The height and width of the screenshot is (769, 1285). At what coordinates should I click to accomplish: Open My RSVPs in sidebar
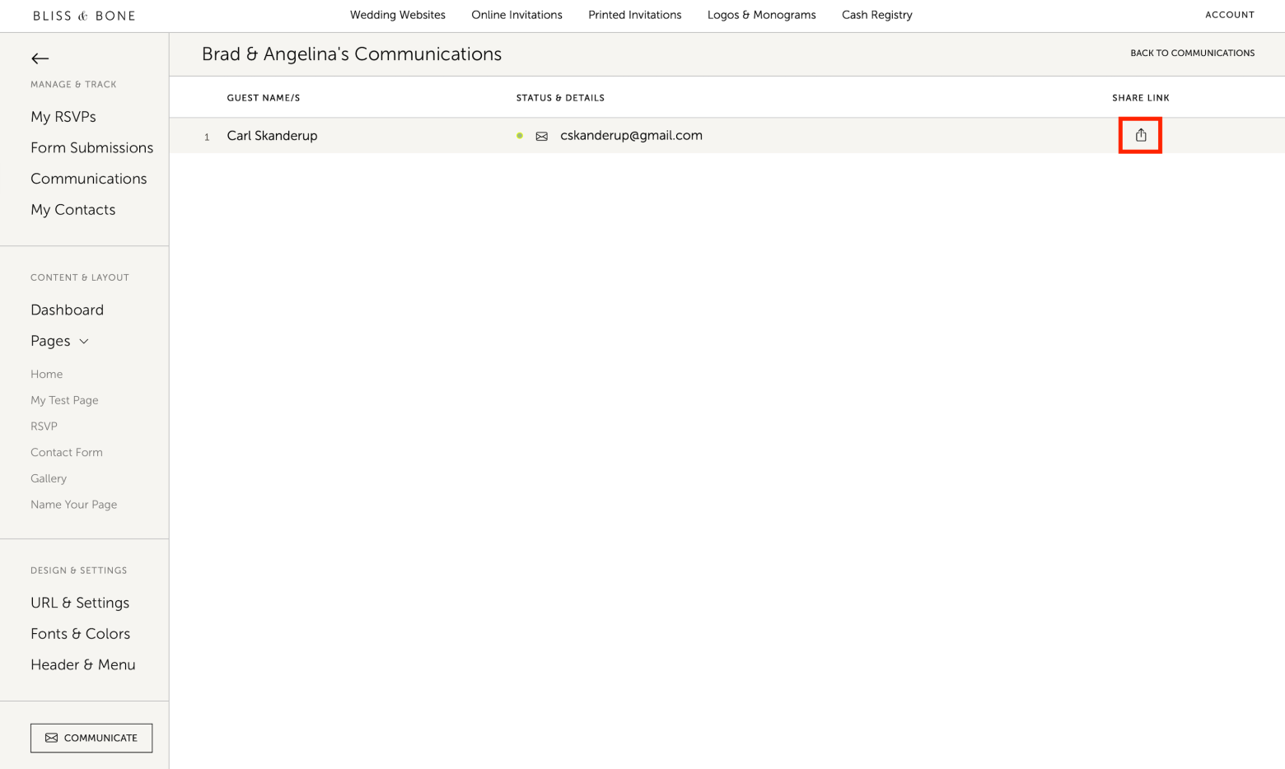coord(63,117)
